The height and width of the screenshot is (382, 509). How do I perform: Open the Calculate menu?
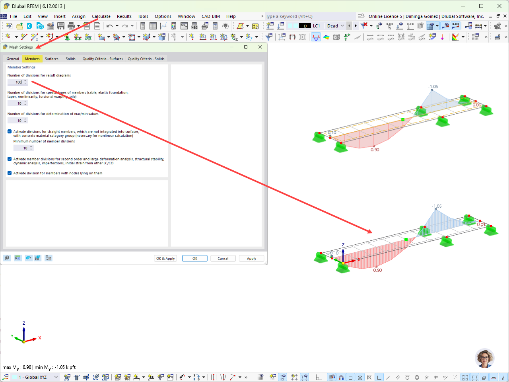tap(101, 16)
